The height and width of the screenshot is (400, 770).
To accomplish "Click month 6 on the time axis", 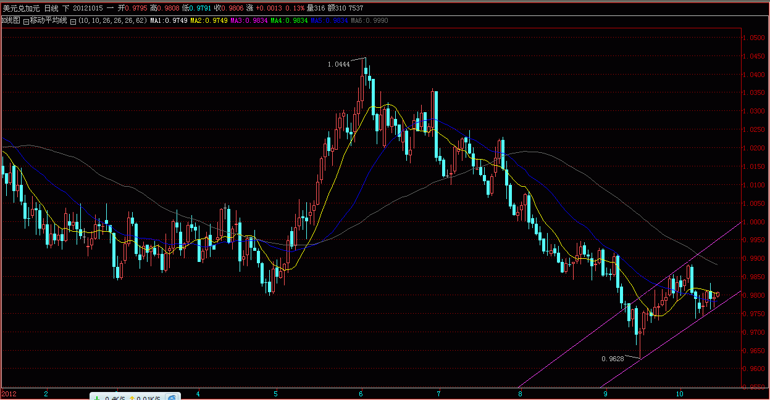I will coord(361,393).
